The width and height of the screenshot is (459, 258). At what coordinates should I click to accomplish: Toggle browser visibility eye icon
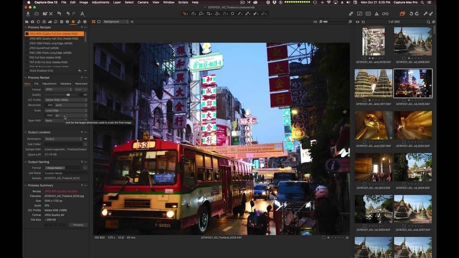click(x=358, y=22)
